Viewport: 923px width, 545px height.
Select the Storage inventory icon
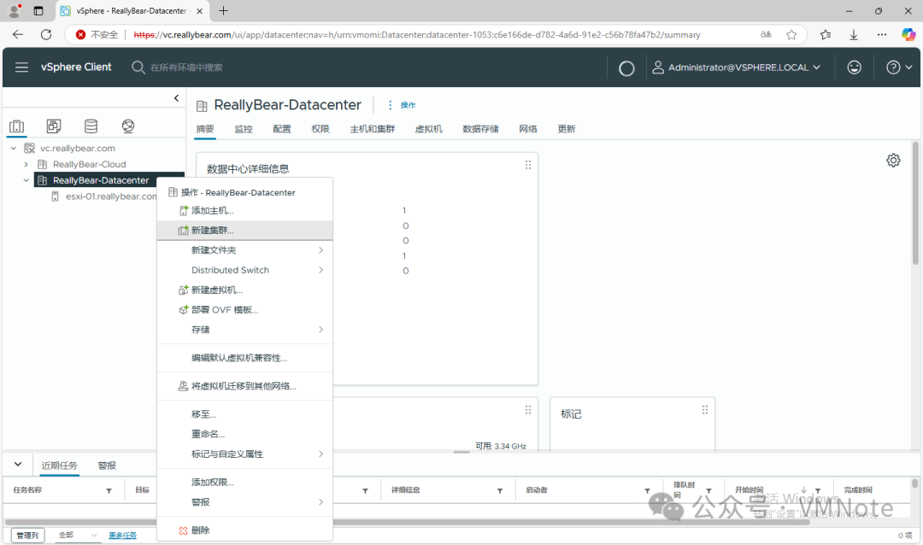pyautogui.click(x=91, y=126)
